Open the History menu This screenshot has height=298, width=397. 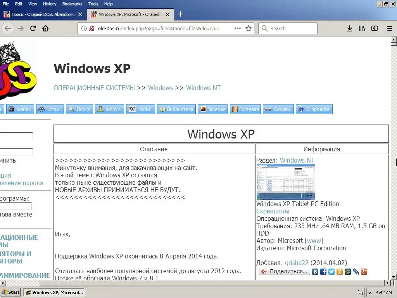[x=50, y=4]
